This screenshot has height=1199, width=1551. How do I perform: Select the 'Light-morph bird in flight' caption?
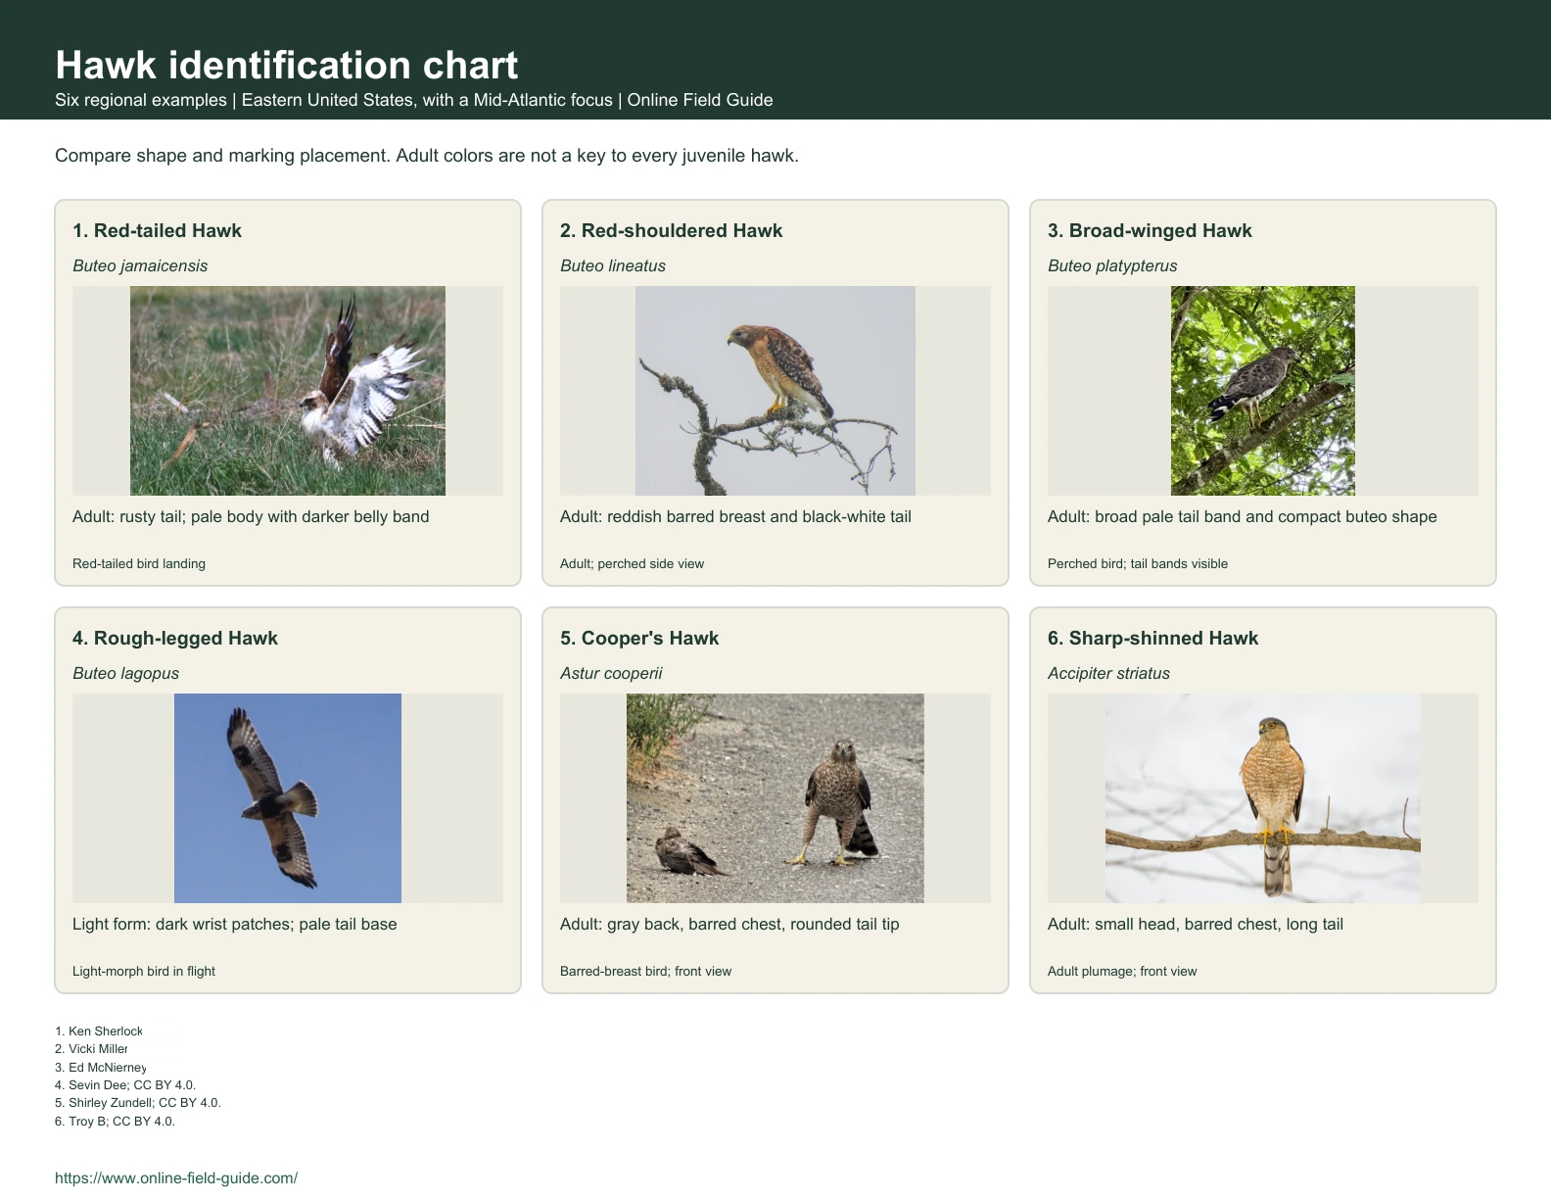[x=144, y=971]
